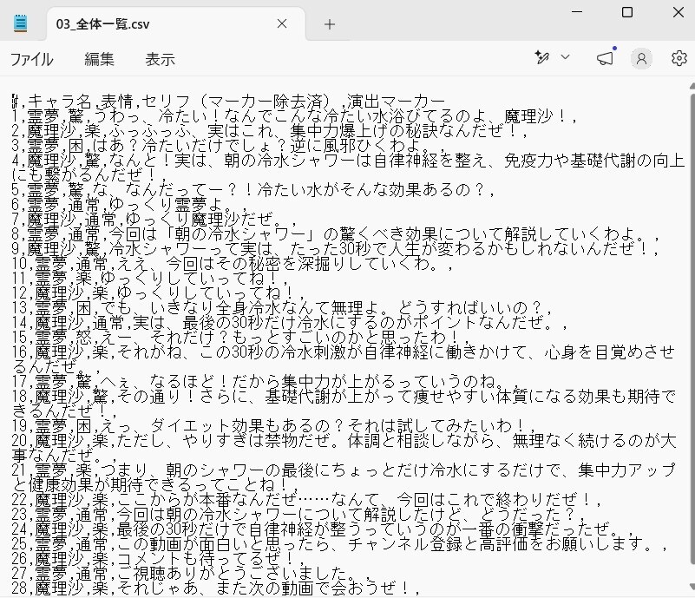Open the 表示 menu

tap(160, 59)
